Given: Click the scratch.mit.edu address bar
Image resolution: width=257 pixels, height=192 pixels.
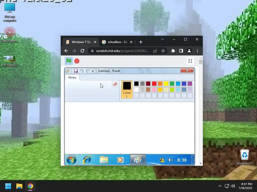Looking at the screenshot, I should point(122,51).
